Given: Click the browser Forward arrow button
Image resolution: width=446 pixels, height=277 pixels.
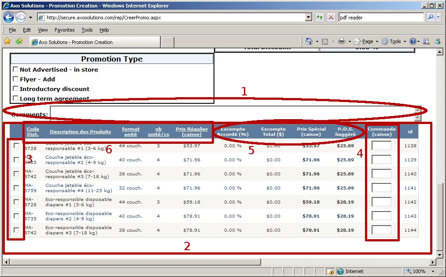Looking at the screenshot, I should 21,17.
